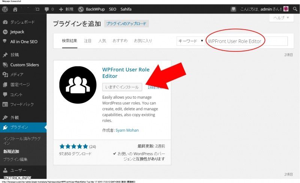This screenshot has height=183, width=300.
Task: Click the WordPress logo in admin bar
Action: tap(5, 9)
